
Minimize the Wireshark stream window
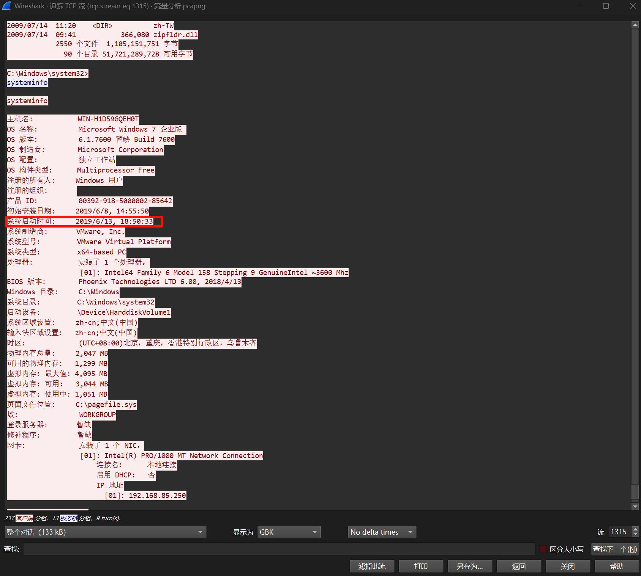(x=579, y=6)
